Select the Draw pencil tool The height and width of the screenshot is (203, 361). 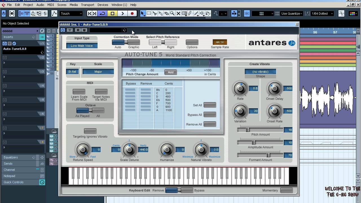click(x=190, y=13)
